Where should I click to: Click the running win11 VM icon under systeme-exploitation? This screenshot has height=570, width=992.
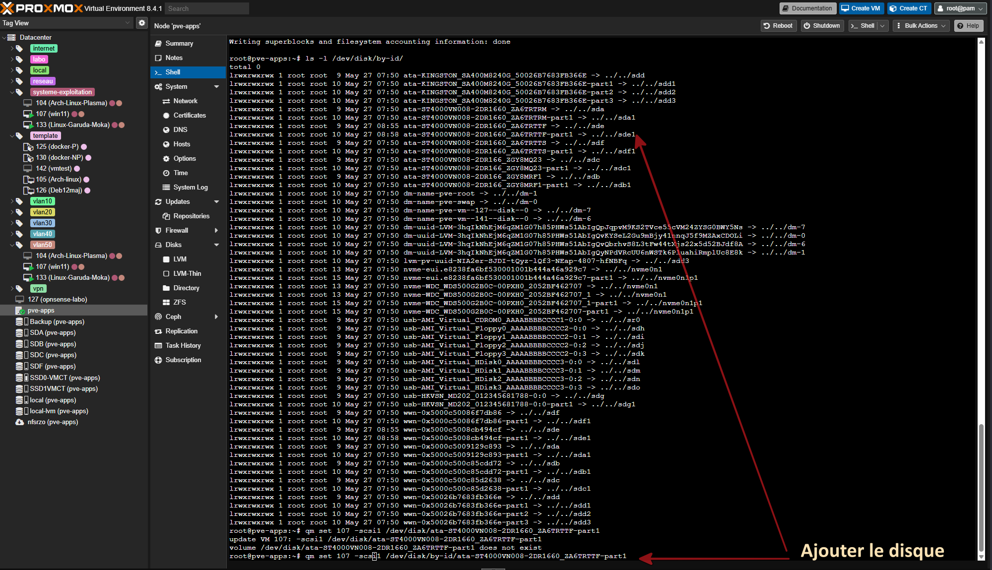(x=28, y=114)
